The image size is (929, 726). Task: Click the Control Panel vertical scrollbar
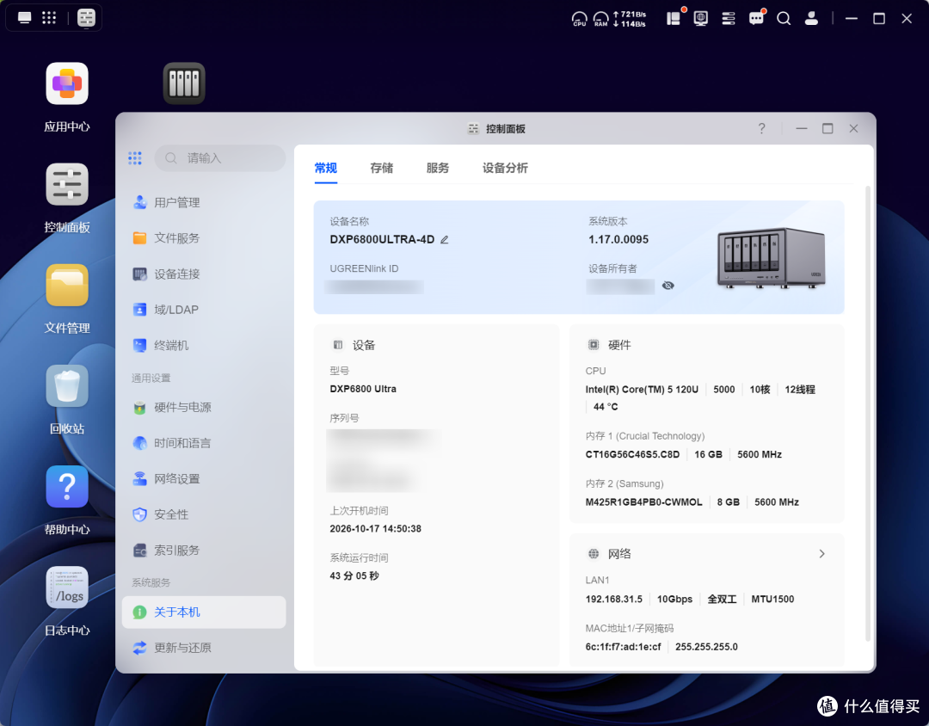868,414
